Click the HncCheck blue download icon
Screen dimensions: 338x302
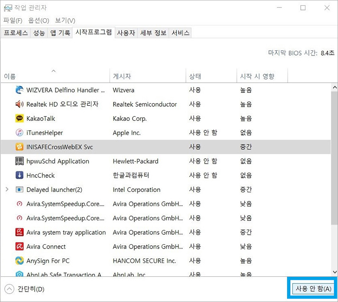(20, 175)
